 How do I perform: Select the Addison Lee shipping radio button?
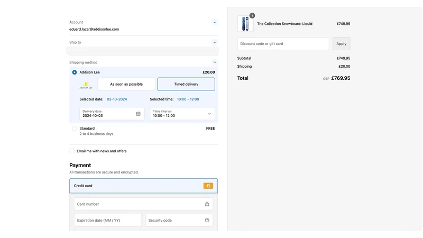click(75, 72)
